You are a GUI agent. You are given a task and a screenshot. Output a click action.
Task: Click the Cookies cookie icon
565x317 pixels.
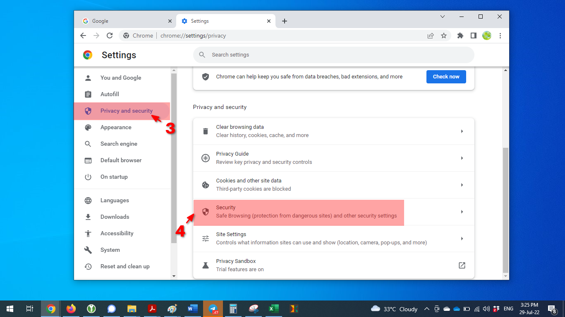206,185
